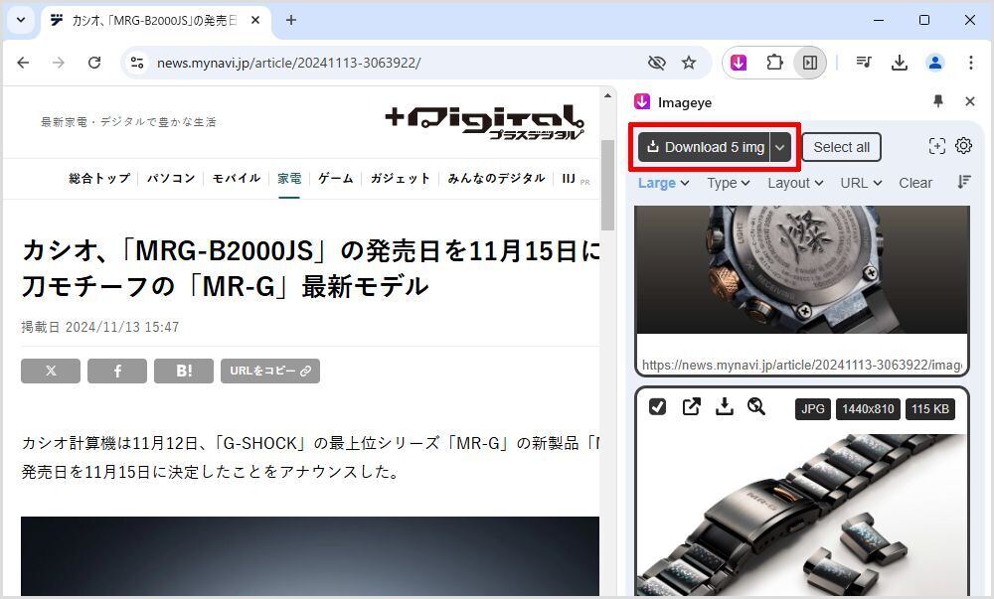Toggle the browser side panel icon

click(809, 63)
